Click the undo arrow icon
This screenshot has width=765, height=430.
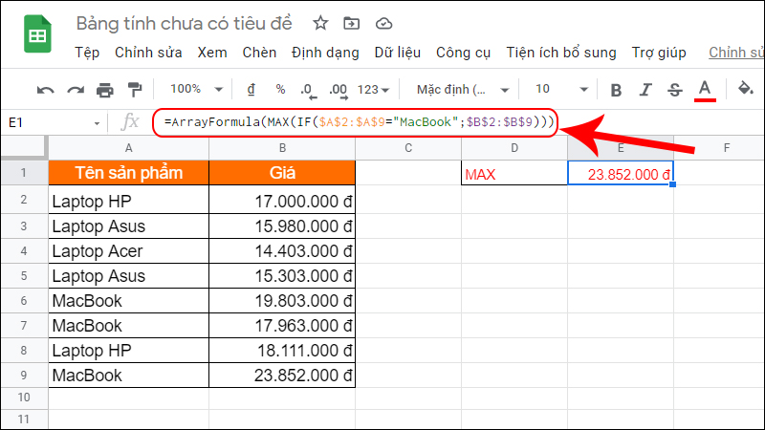[45, 90]
